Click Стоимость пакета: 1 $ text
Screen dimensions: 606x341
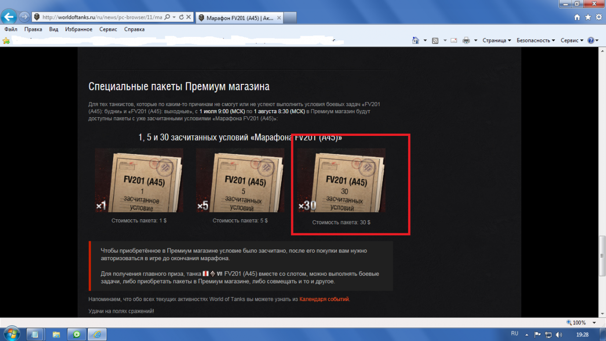139,220
